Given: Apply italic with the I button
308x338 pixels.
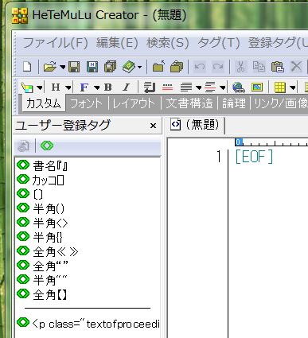Looking at the screenshot, I should 127,87.
